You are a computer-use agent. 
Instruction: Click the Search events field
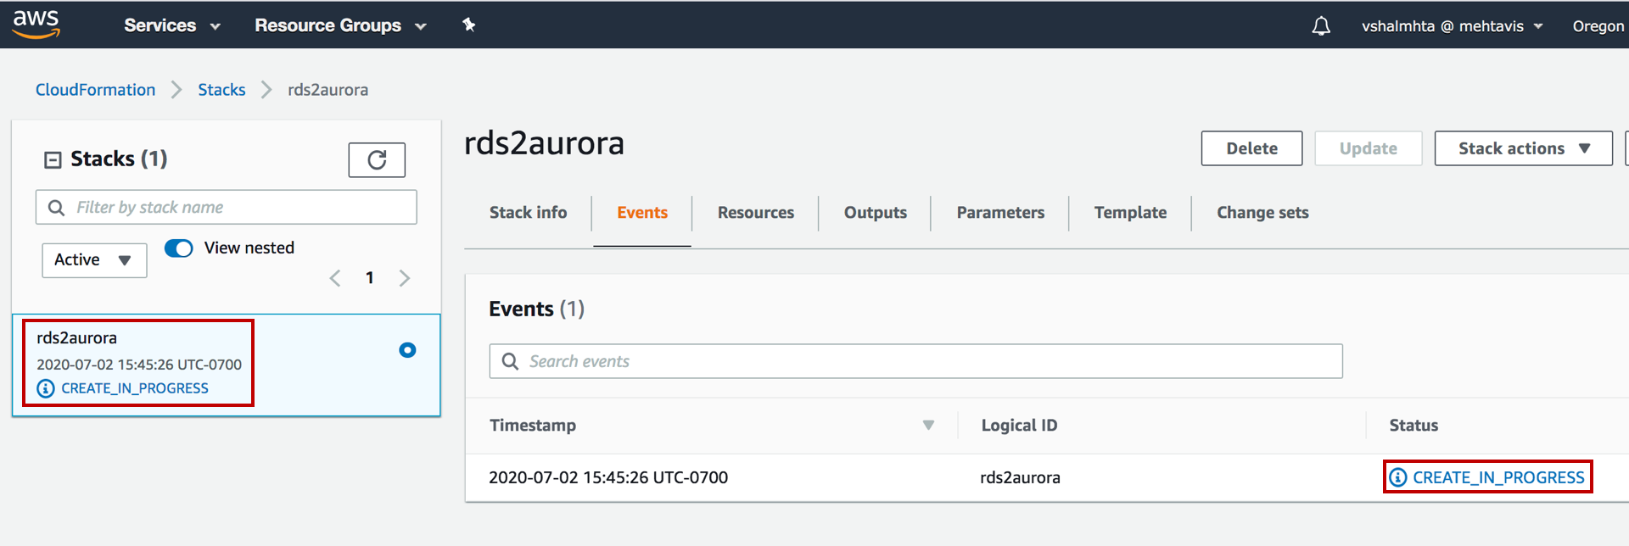915,361
